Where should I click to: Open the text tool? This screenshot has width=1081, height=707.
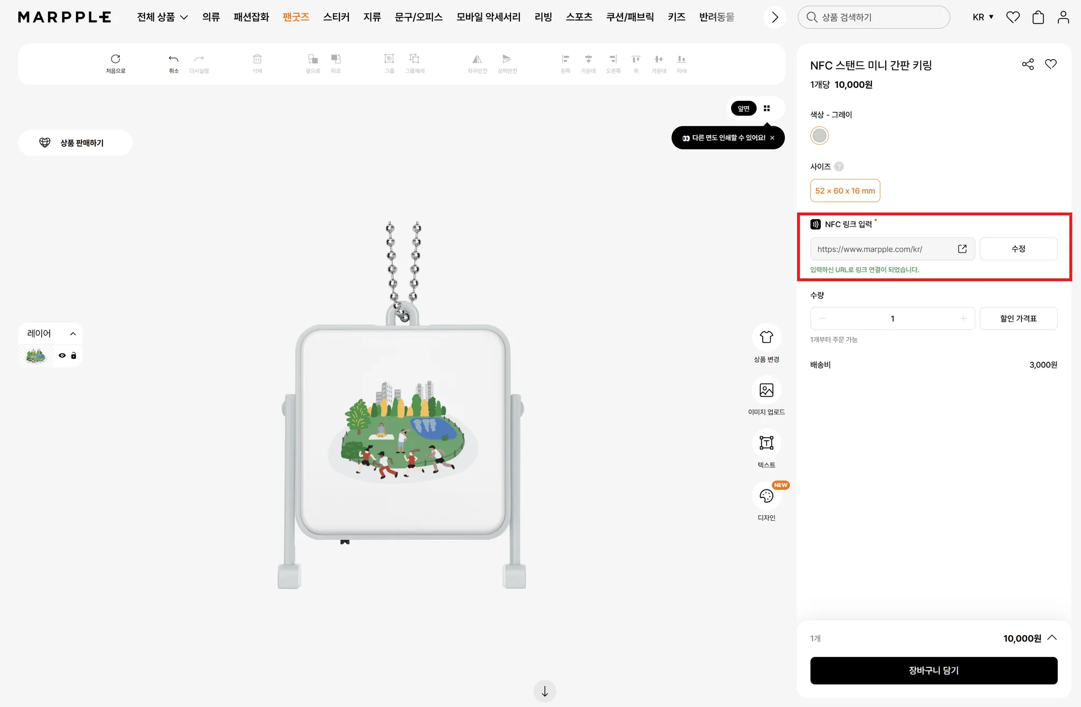coord(766,443)
